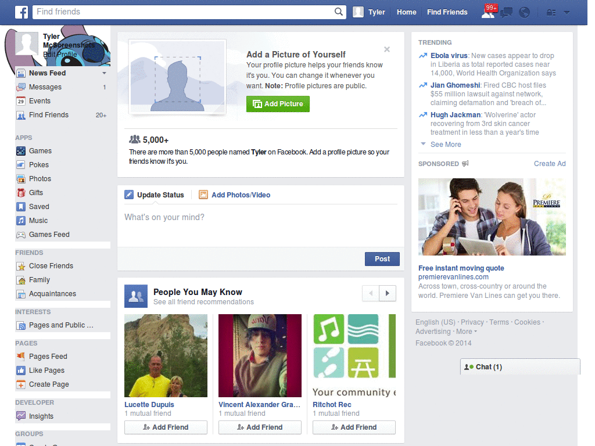Image resolution: width=595 pixels, height=446 pixels.
Task: Click the Create Page plus icon
Action: click(21, 384)
